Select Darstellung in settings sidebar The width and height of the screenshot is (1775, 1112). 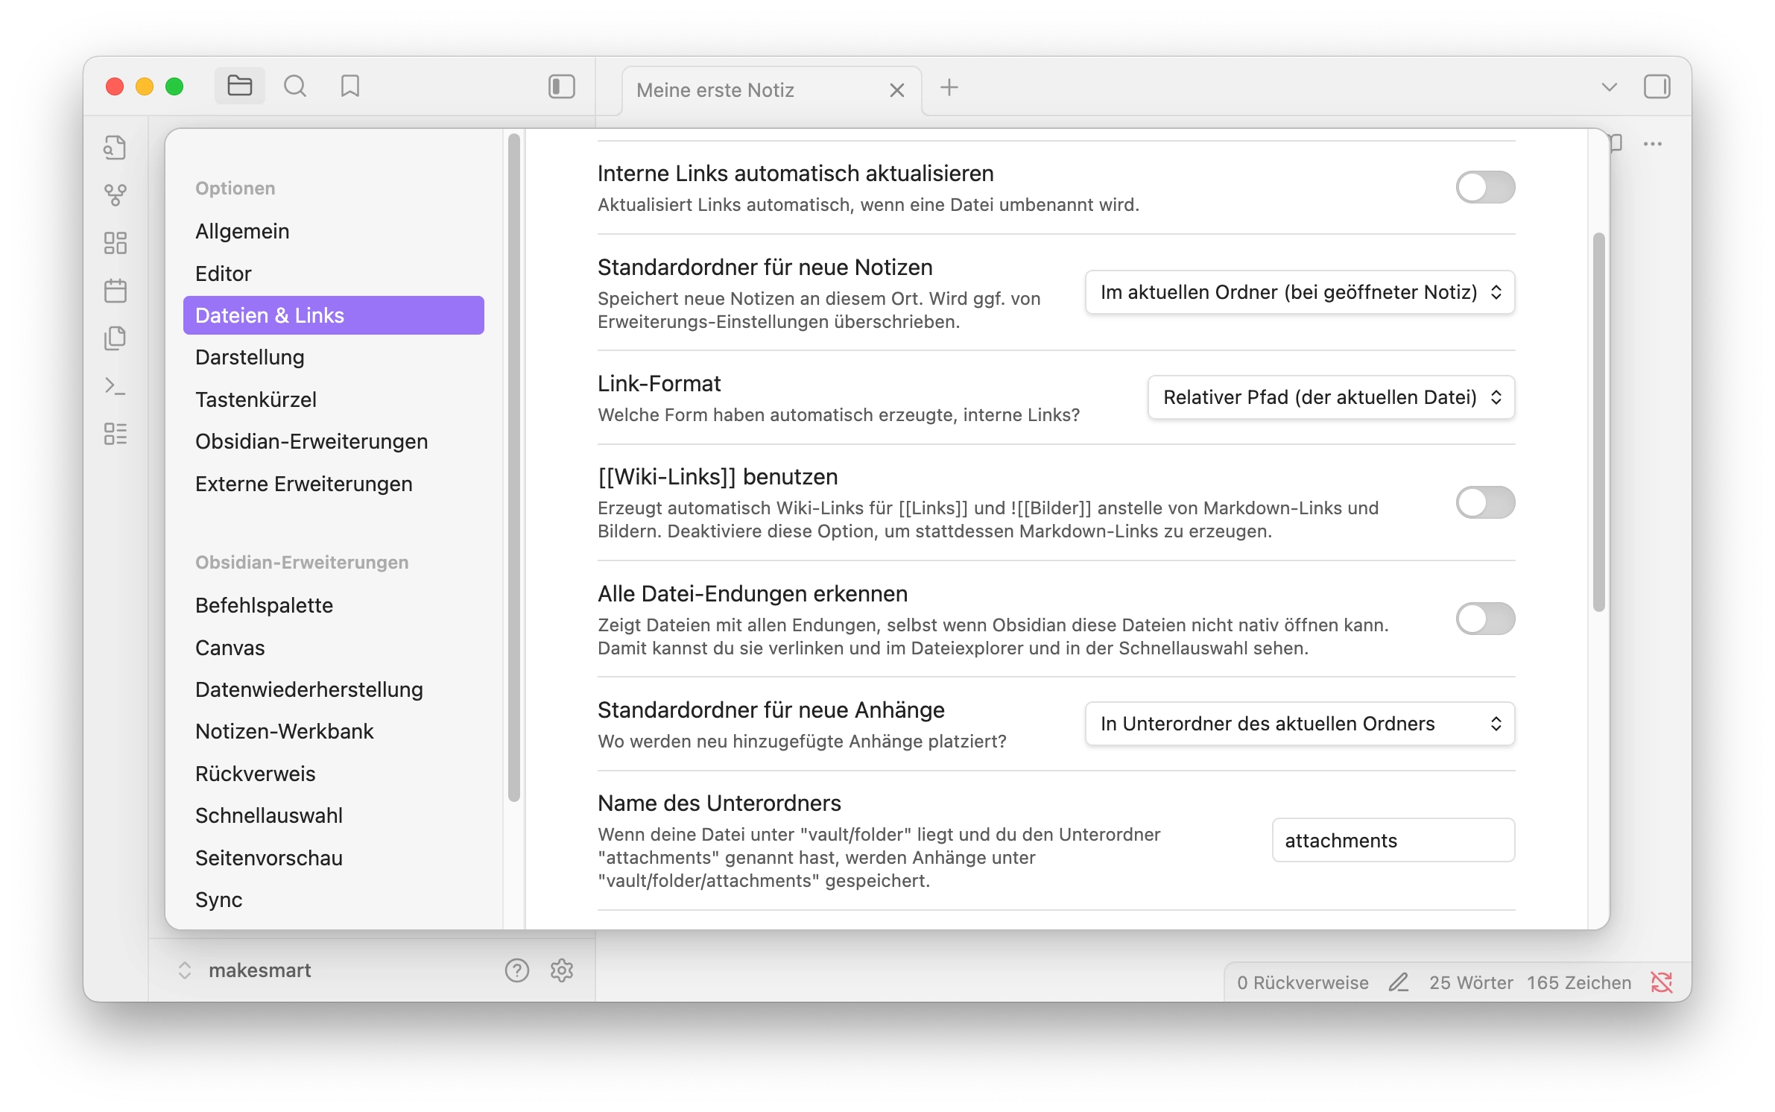pyautogui.click(x=250, y=358)
